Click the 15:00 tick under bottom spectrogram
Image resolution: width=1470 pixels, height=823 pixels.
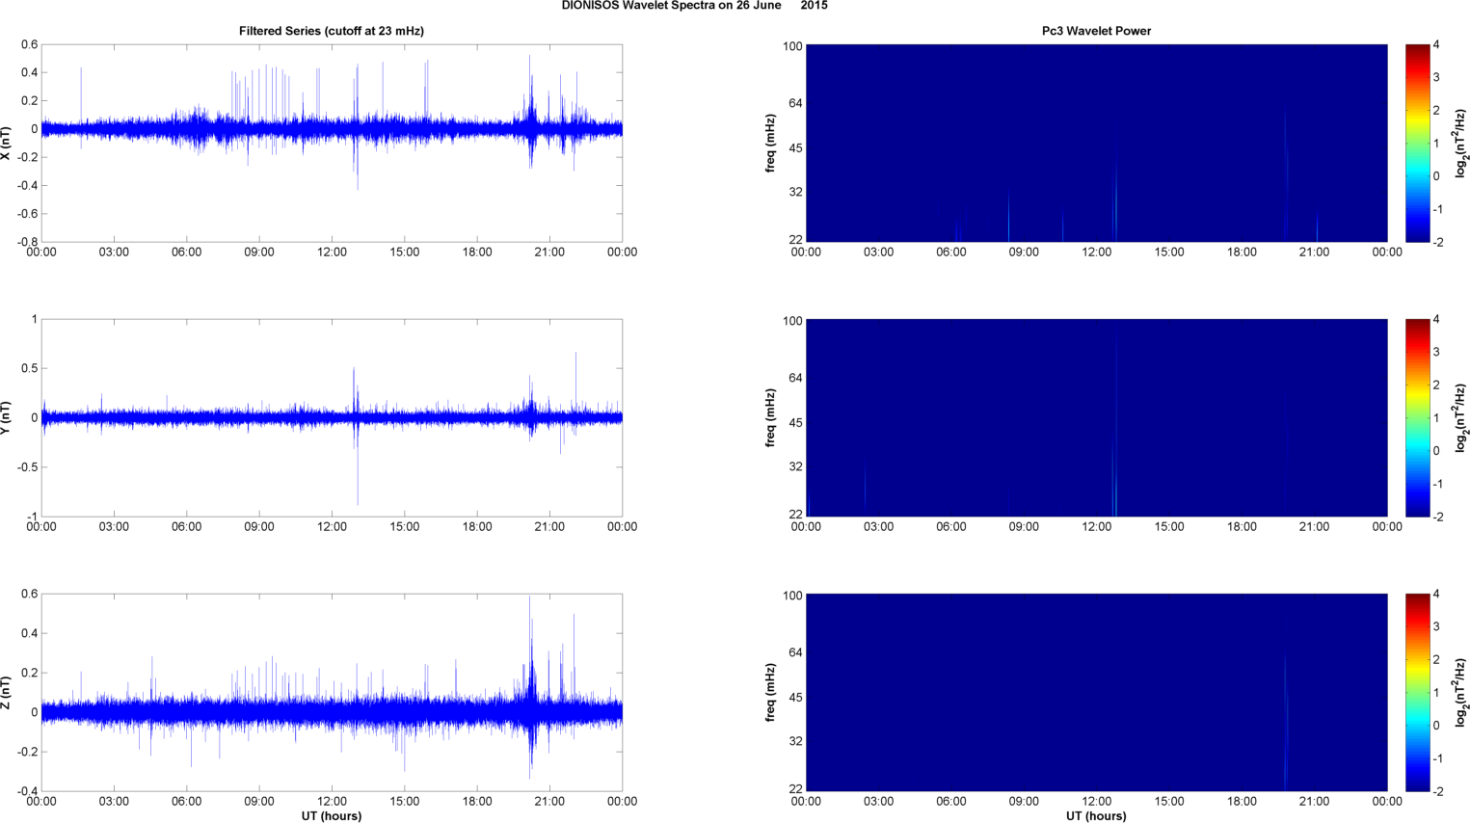(x=1169, y=802)
